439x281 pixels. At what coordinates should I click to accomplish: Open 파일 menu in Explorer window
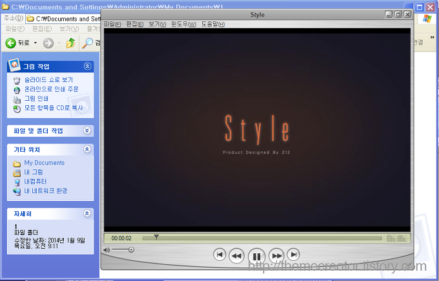(x=15, y=28)
